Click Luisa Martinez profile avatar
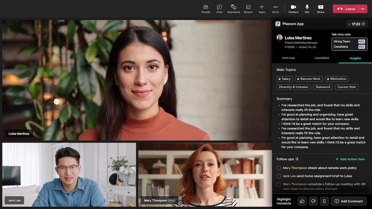The width and height of the screenshot is (372, 209). tap(279, 37)
